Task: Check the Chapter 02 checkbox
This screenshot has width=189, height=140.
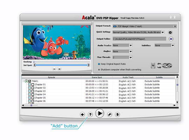Action: pos(33,88)
